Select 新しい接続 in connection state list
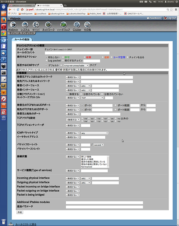The width and height of the screenshot is (179, 226). 86,157
